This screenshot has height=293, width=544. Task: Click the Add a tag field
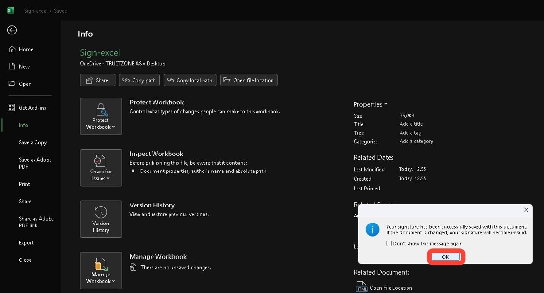(x=410, y=133)
